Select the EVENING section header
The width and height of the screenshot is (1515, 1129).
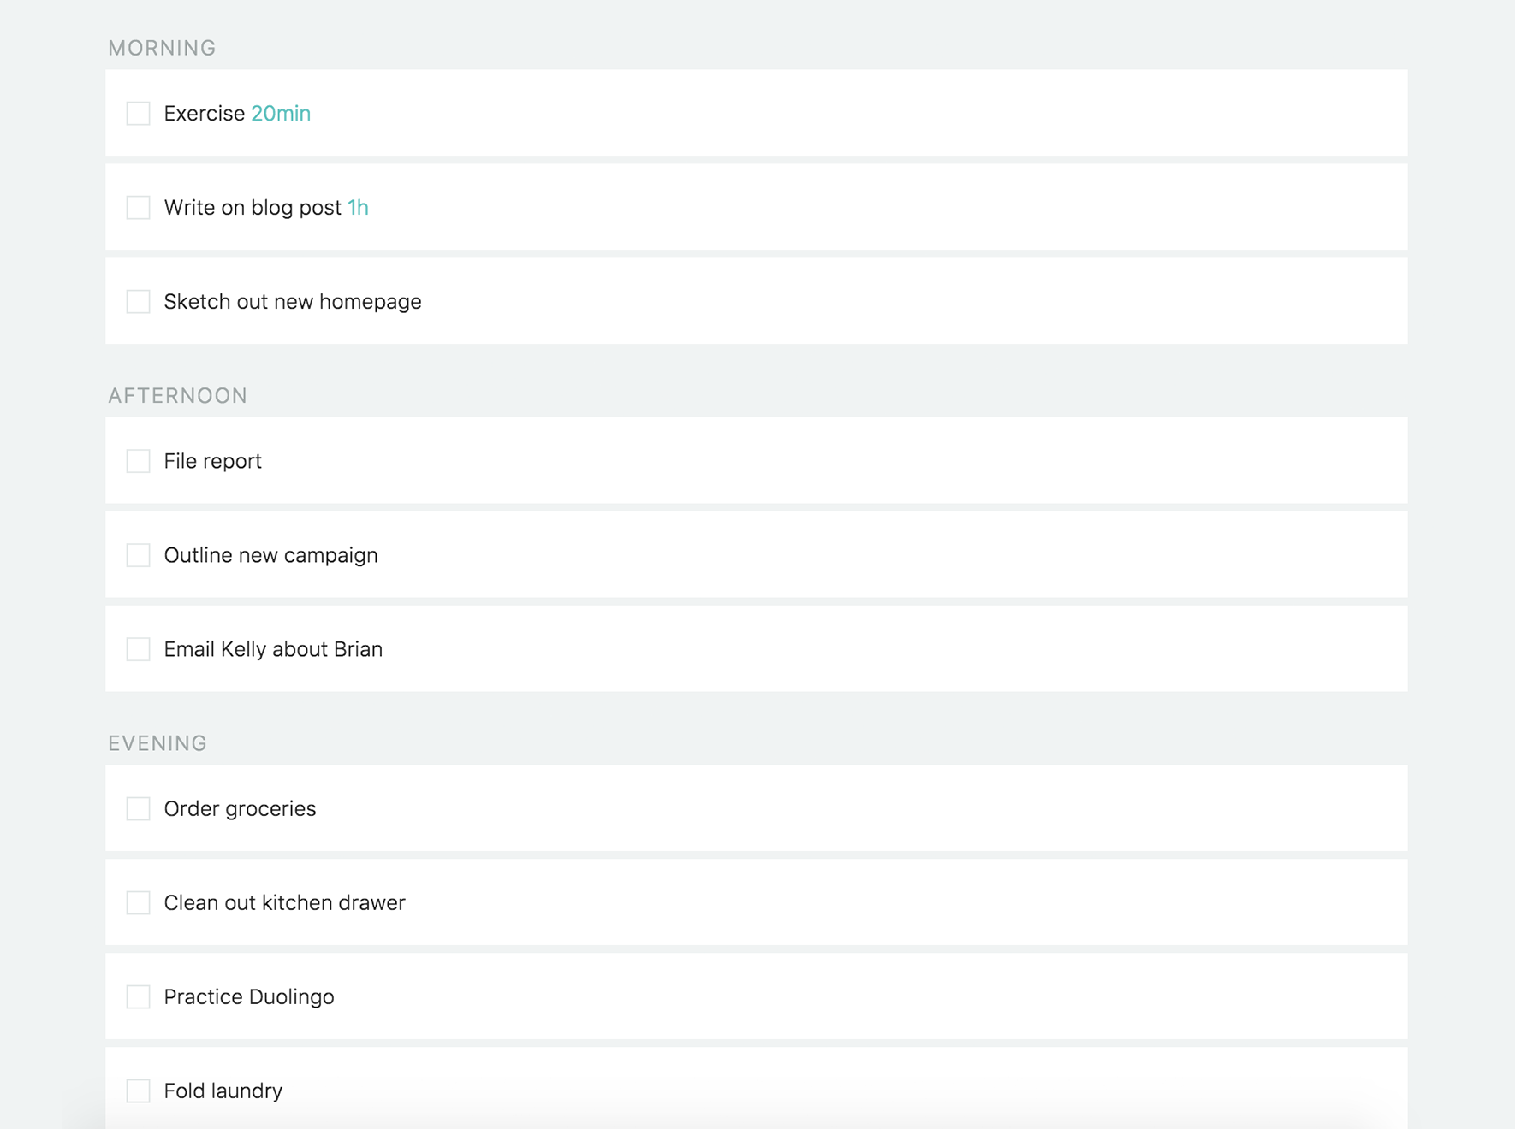point(157,743)
